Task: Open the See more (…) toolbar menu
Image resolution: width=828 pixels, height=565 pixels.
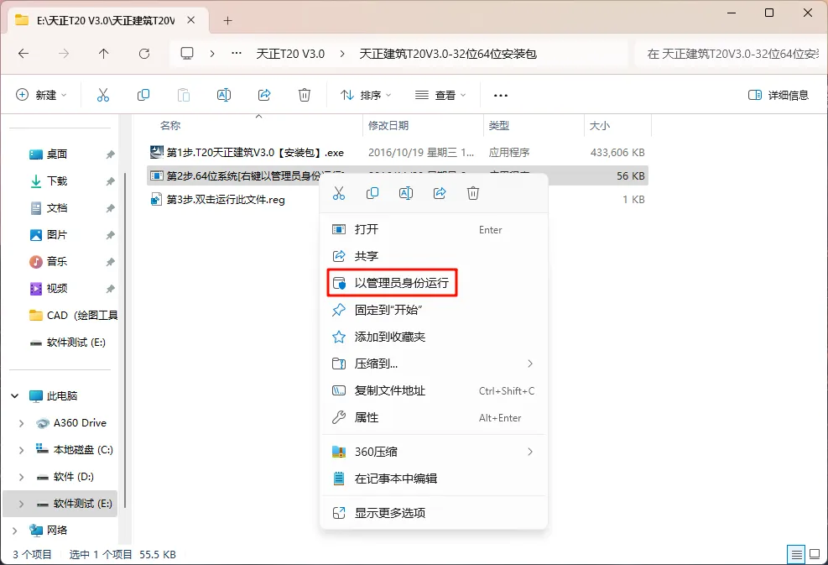Action: pyautogui.click(x=501, y=96)
